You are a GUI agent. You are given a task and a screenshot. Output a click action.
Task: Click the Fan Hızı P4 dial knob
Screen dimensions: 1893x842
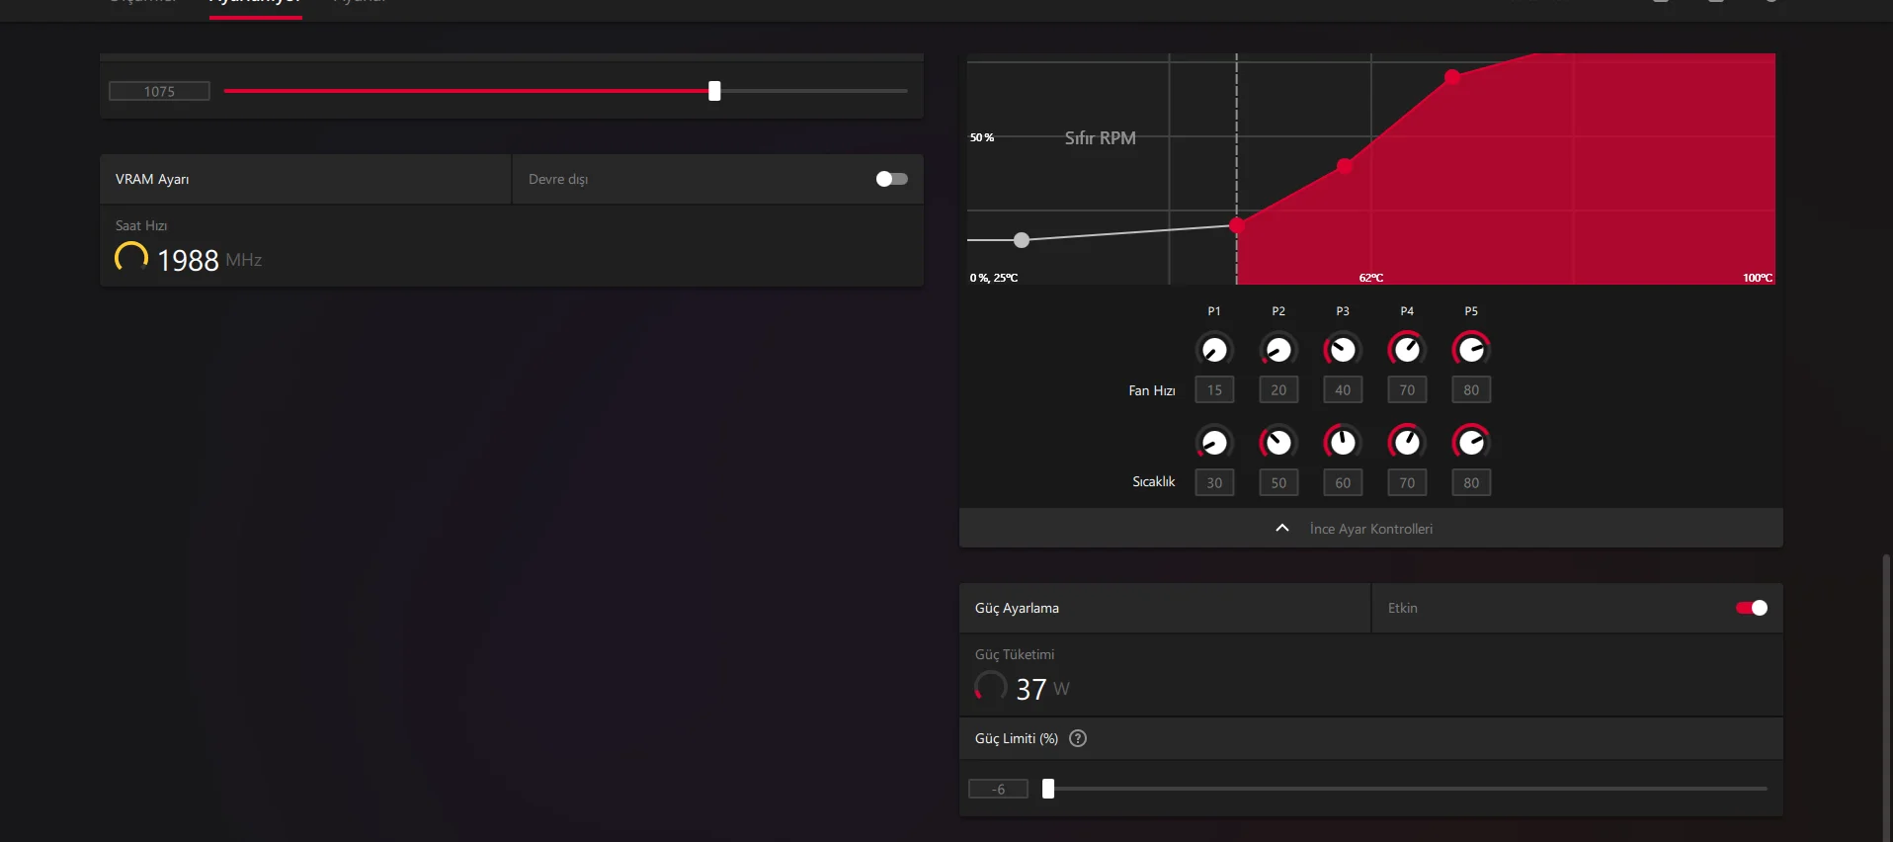pos(1407,349)
